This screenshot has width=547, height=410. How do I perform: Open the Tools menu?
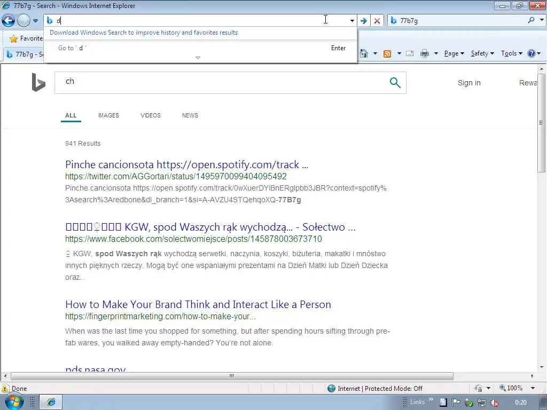[511, 53]
